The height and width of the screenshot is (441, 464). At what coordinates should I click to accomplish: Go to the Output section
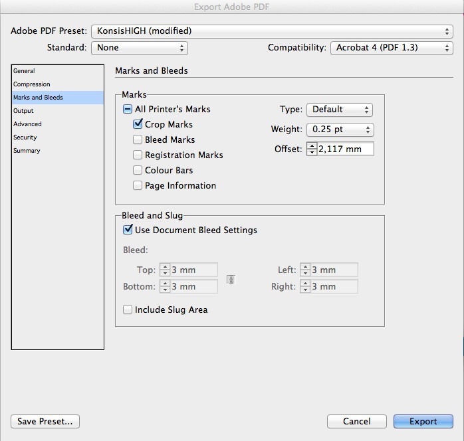click(58, 111)
